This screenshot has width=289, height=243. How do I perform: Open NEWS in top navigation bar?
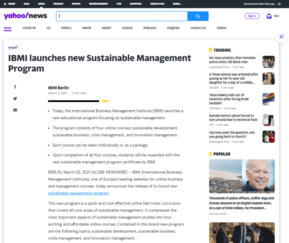coord(41,4)
